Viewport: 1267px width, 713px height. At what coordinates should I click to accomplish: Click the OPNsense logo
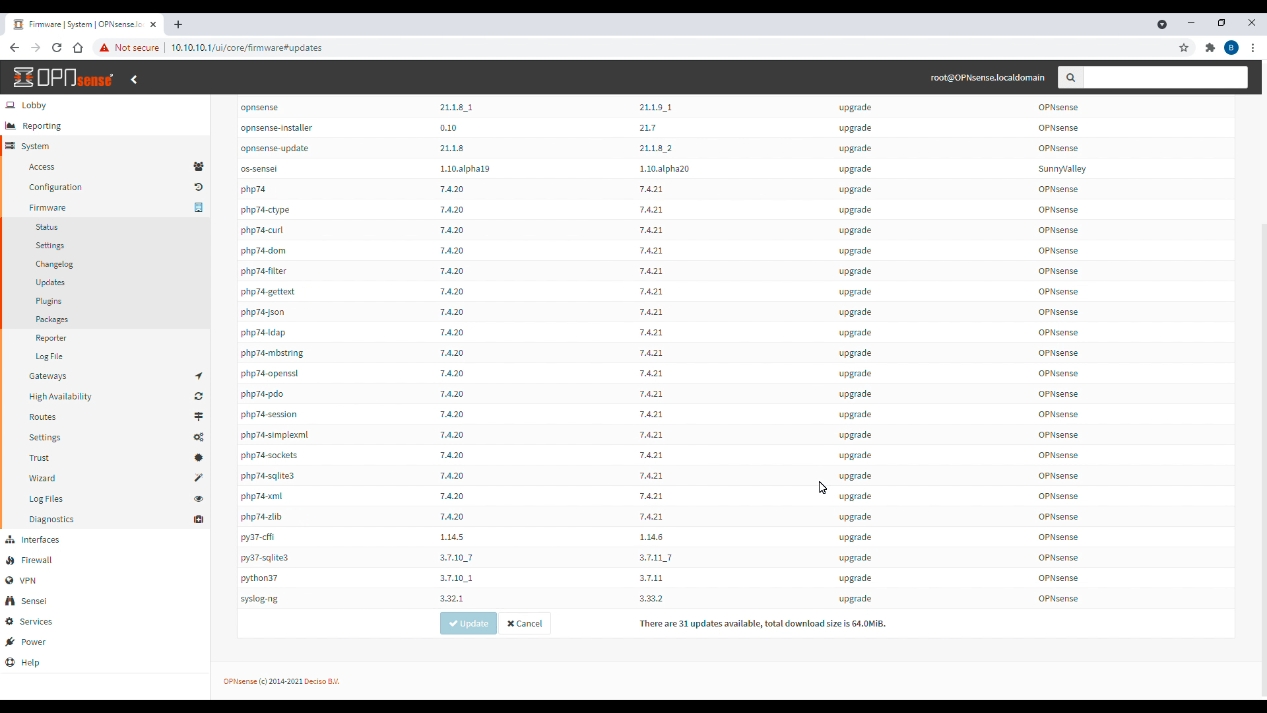[63, 78]
